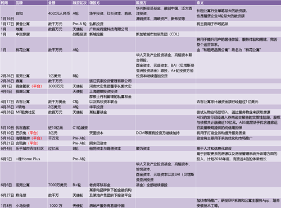Select the 意义 column header
281x208 pixels.
click(x=238, y=3)
